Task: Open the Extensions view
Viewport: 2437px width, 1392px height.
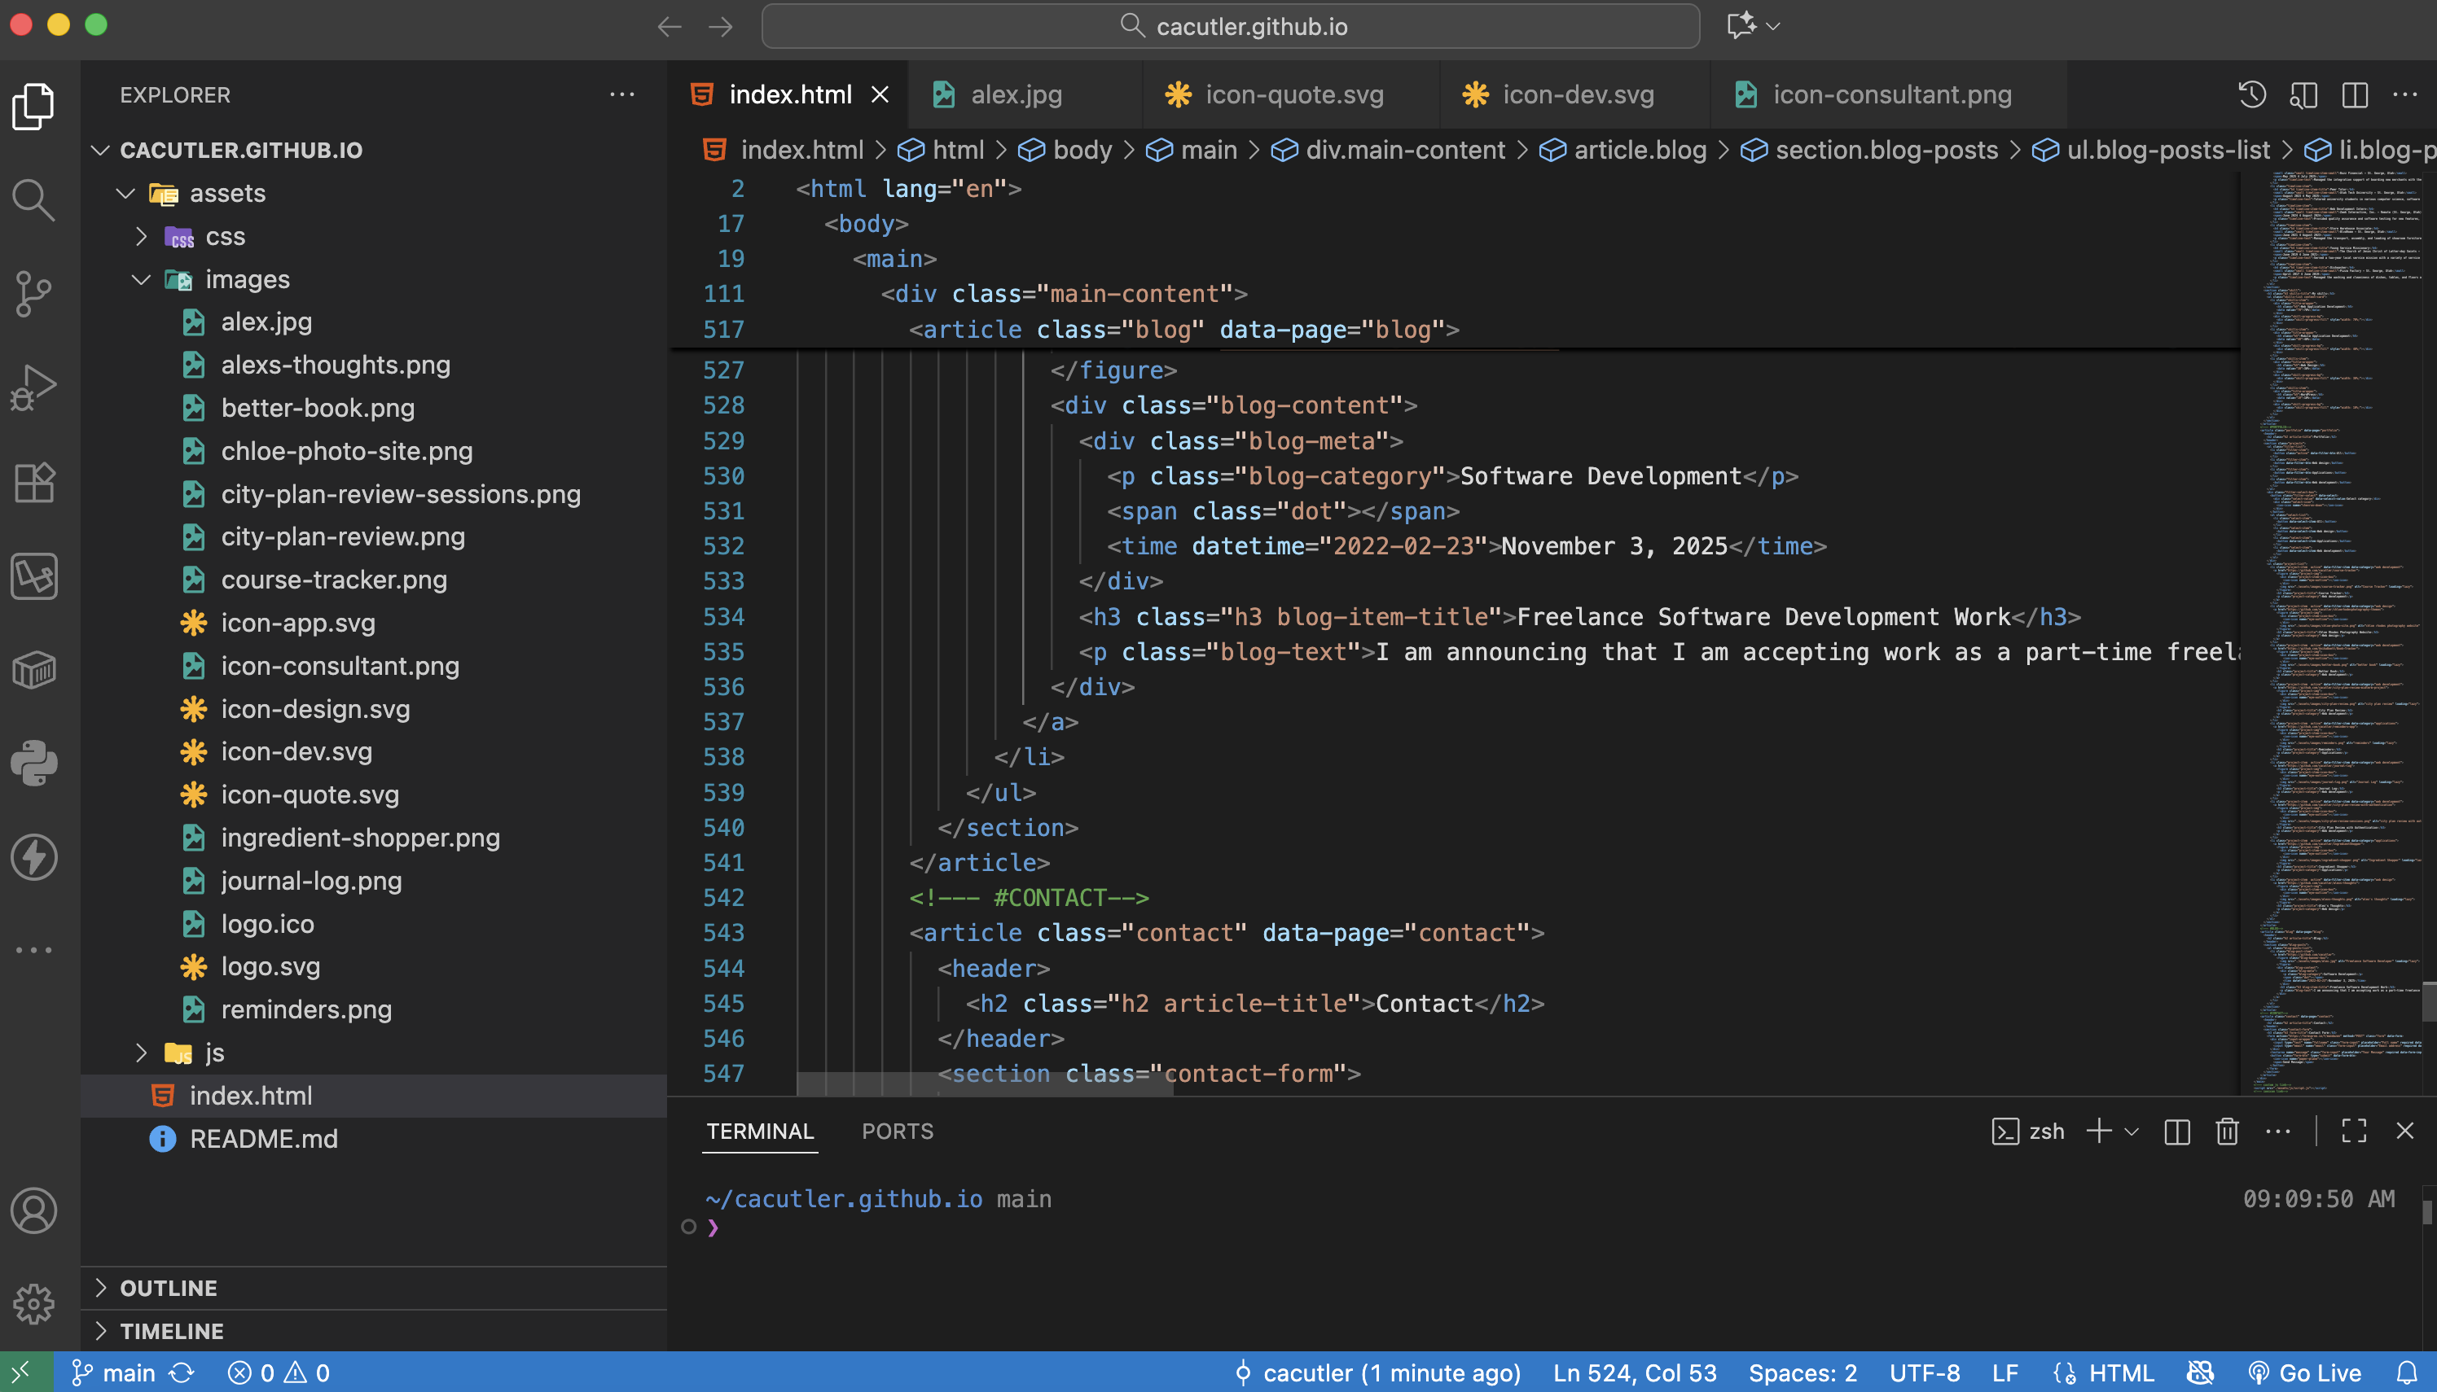Action: [34, 483]
